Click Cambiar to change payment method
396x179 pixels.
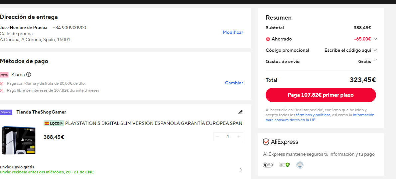(x=234, y=83)
